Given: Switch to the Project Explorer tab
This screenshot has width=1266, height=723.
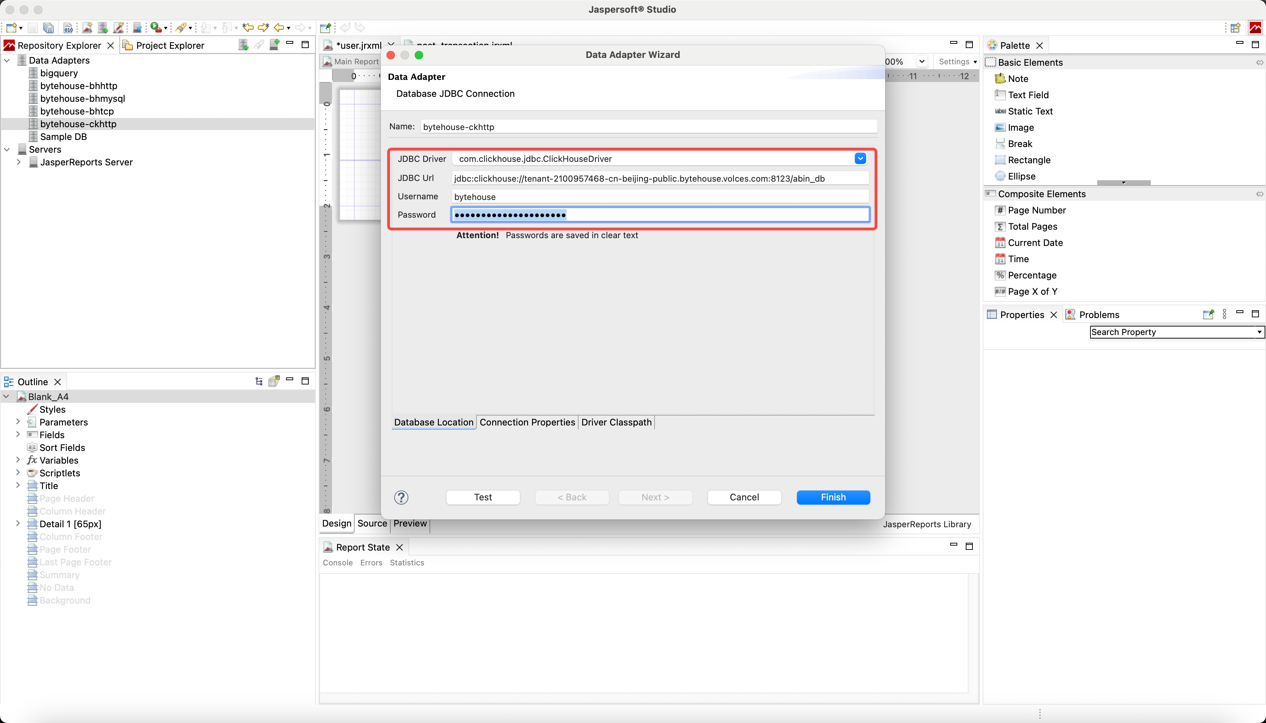Looking at the screenshot, I should tap(163, 45).
